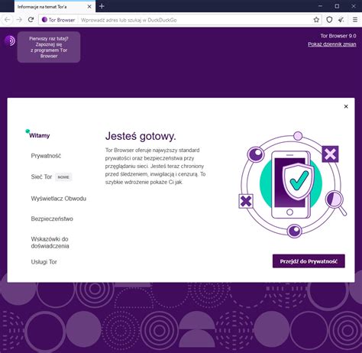Close the 'Informacje na temat Tor'a' tab
This screenshot has height=353, width=362.
coord(89,7)
